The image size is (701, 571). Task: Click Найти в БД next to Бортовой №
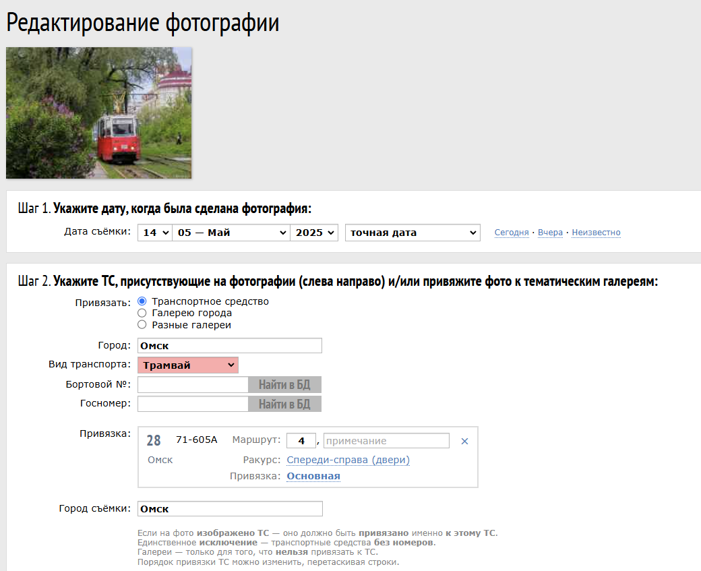[284, 384]
